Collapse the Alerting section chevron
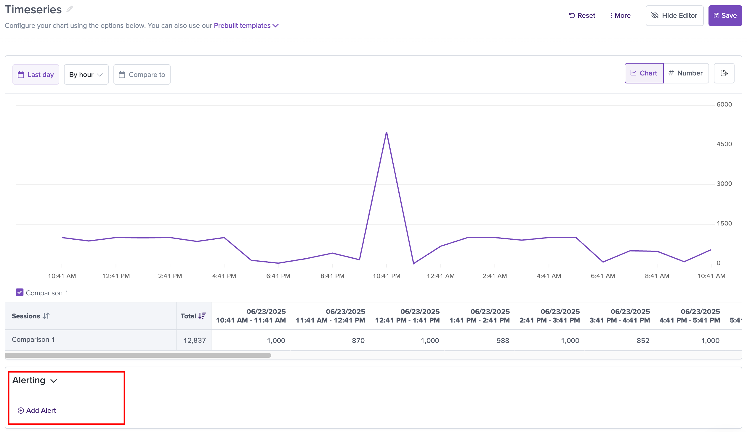The width and height of the screenshot is (747, 432). pos(54,381)
